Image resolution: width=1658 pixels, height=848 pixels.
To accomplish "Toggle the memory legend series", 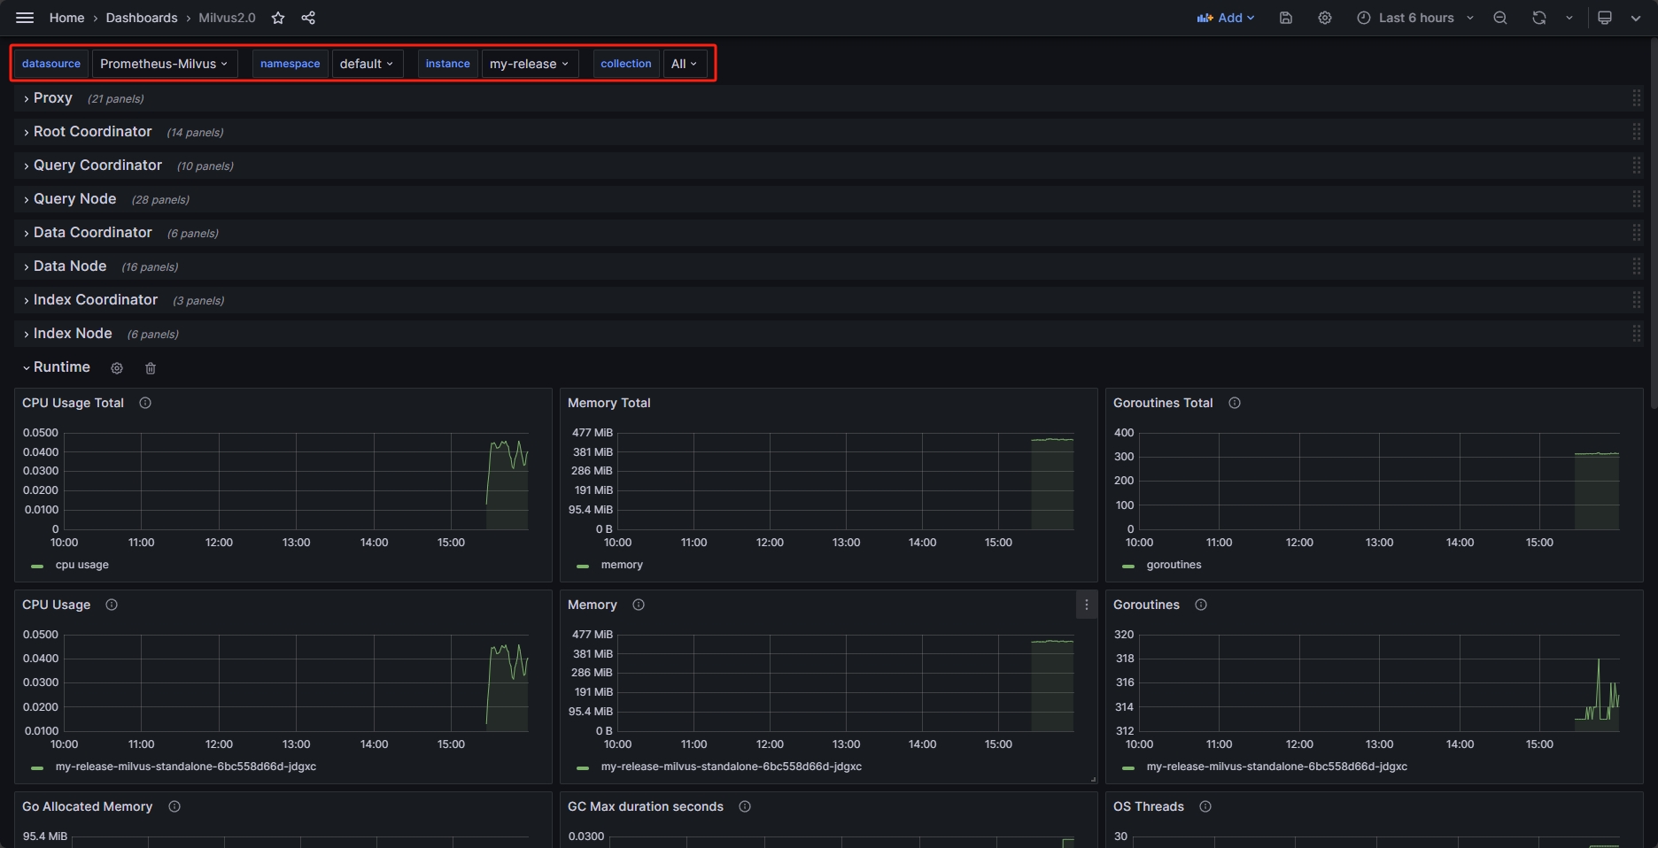I will pyautogui.click(x=622, y=565).
